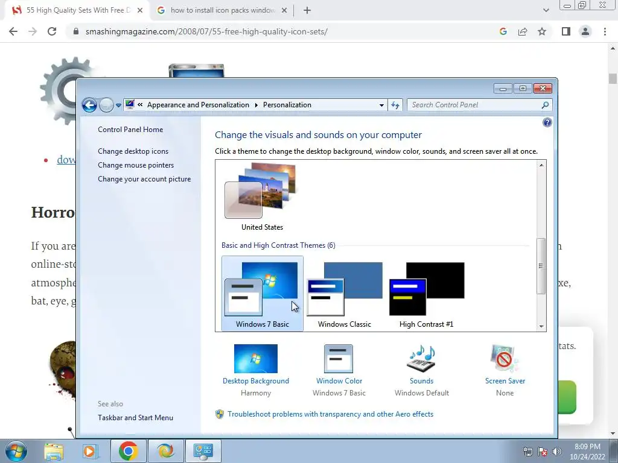Click the Action Center flag tray icon
Screen dimensions: 618x463
tap(543, 452)
